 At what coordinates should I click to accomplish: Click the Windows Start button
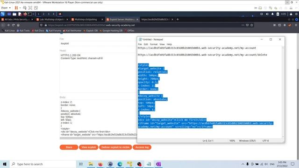5,164
